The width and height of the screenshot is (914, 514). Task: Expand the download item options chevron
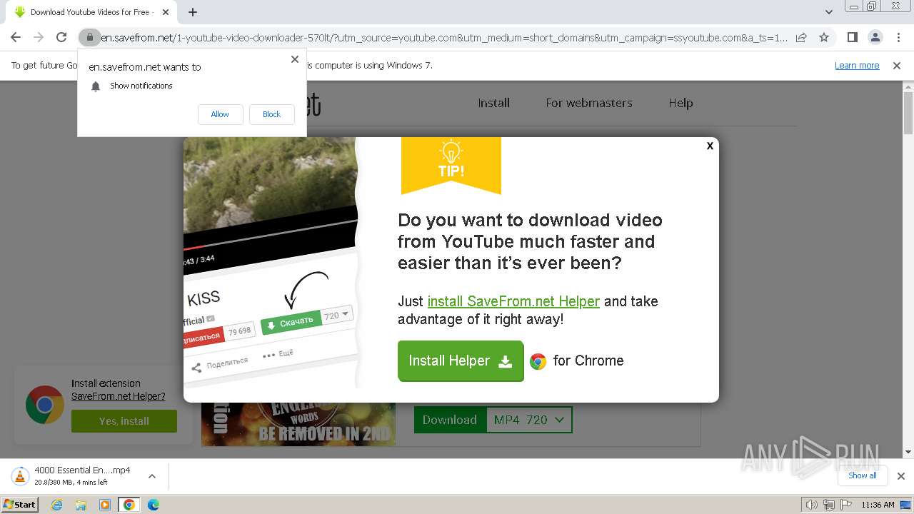(x=151, y=476)
